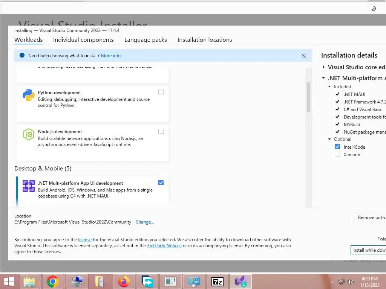Check the Xamarin optional component
This screenshot has height=289, width=386.
pos(337,154)
